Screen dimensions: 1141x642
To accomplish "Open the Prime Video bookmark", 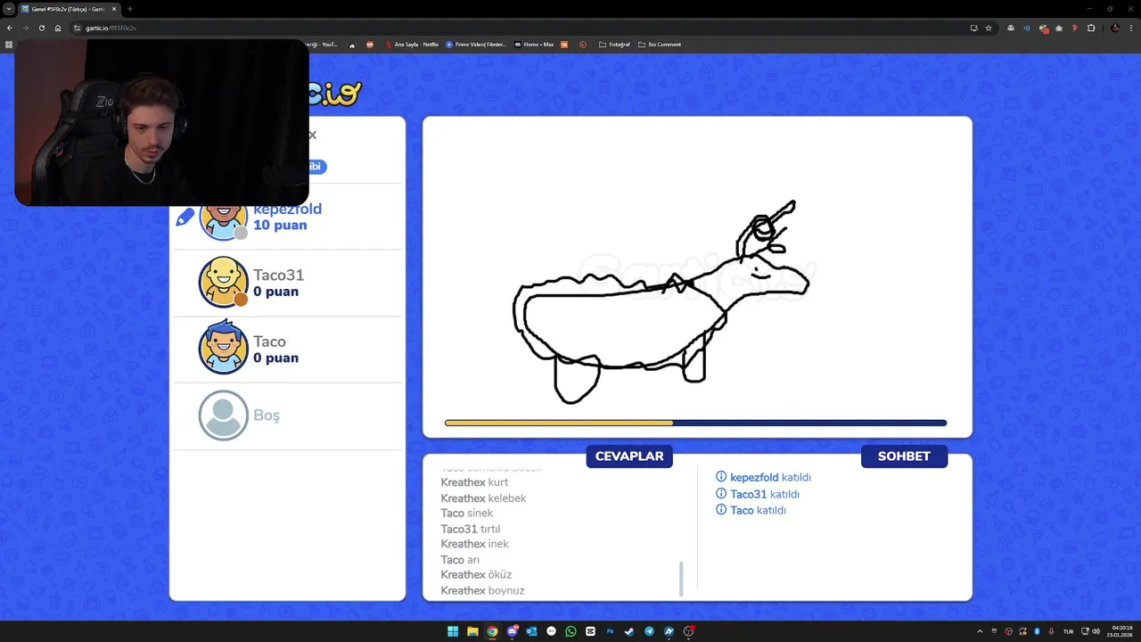I will pos(476,45).
